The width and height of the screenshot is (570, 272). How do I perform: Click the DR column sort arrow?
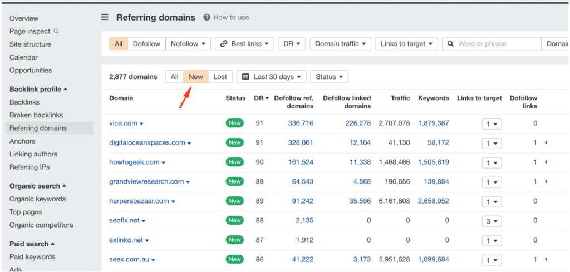tap(267, 98)
